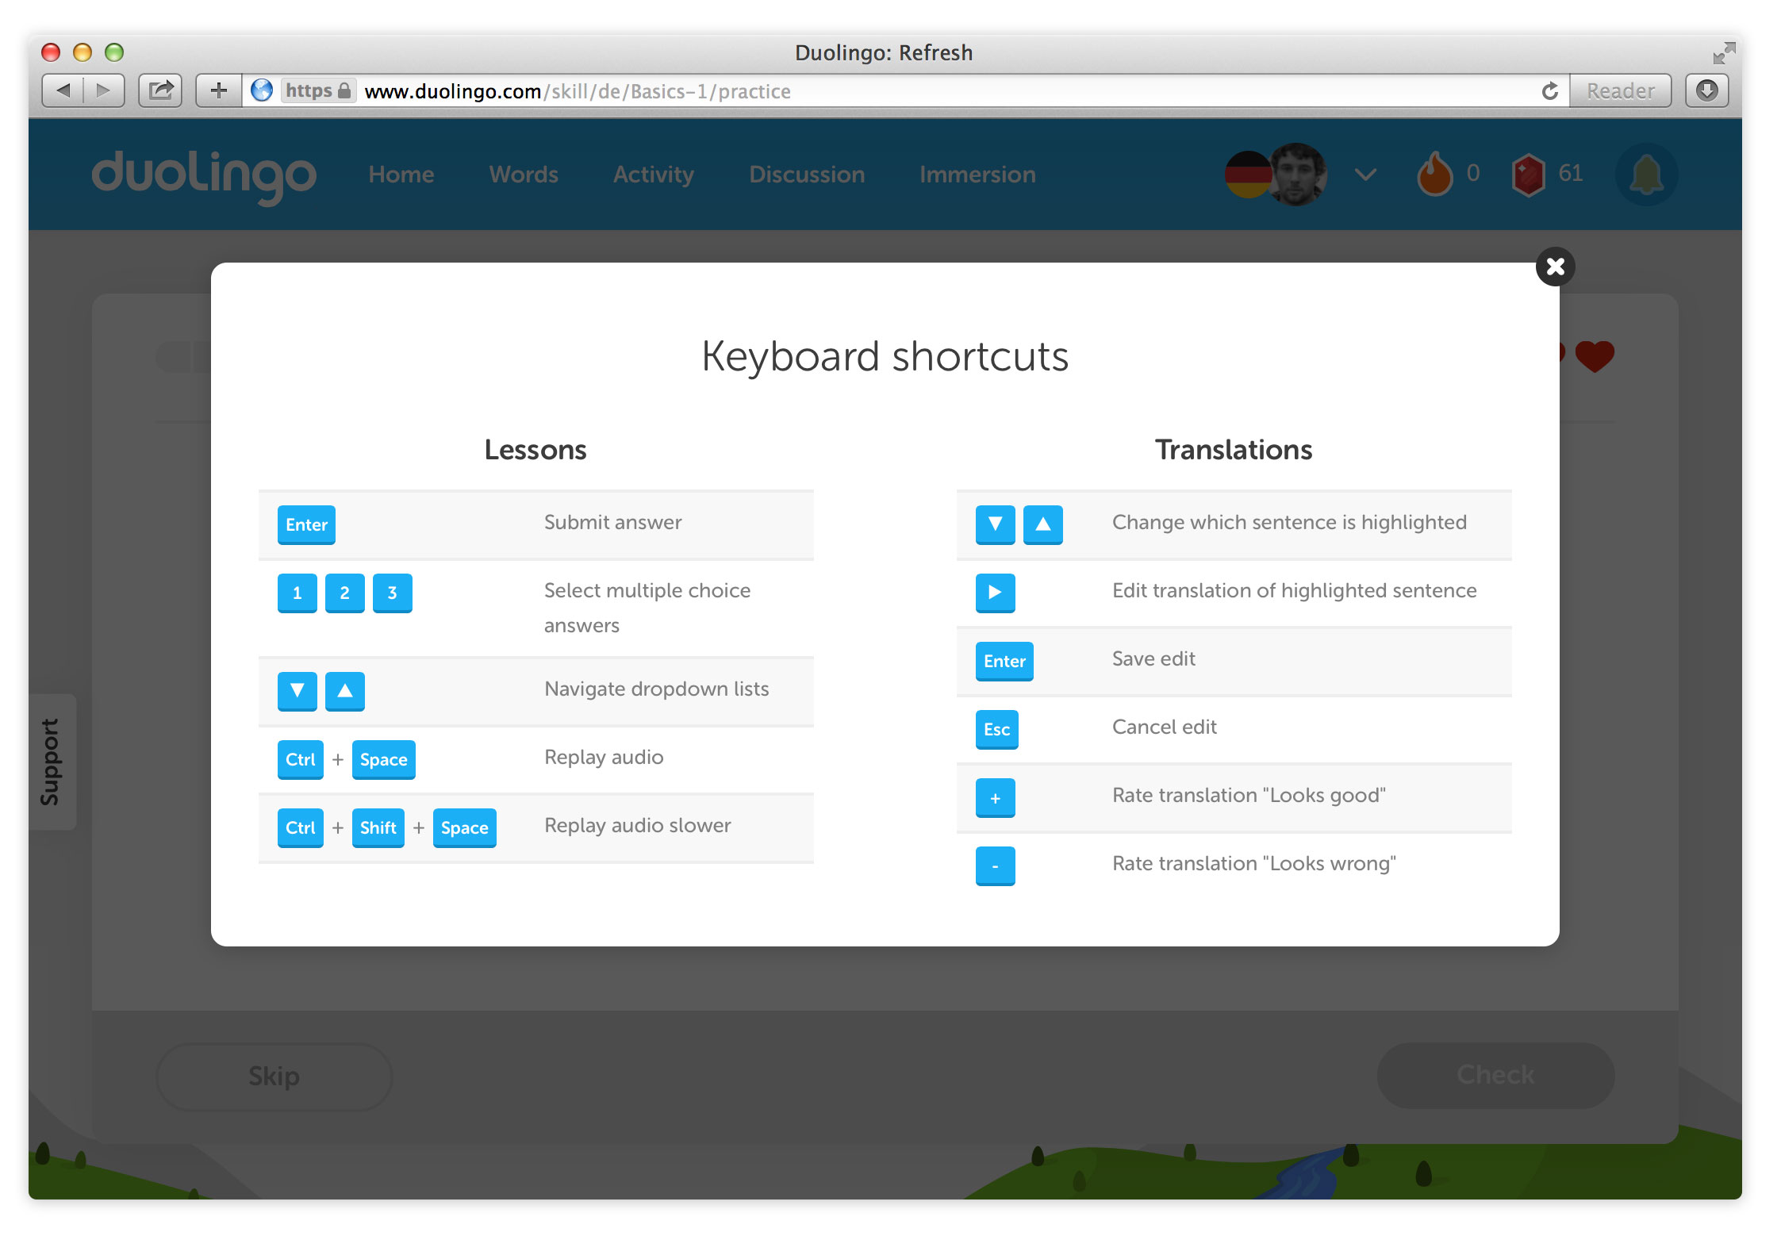
Task: Click the right arrow key for Edit translation
Action: [996, 593]
